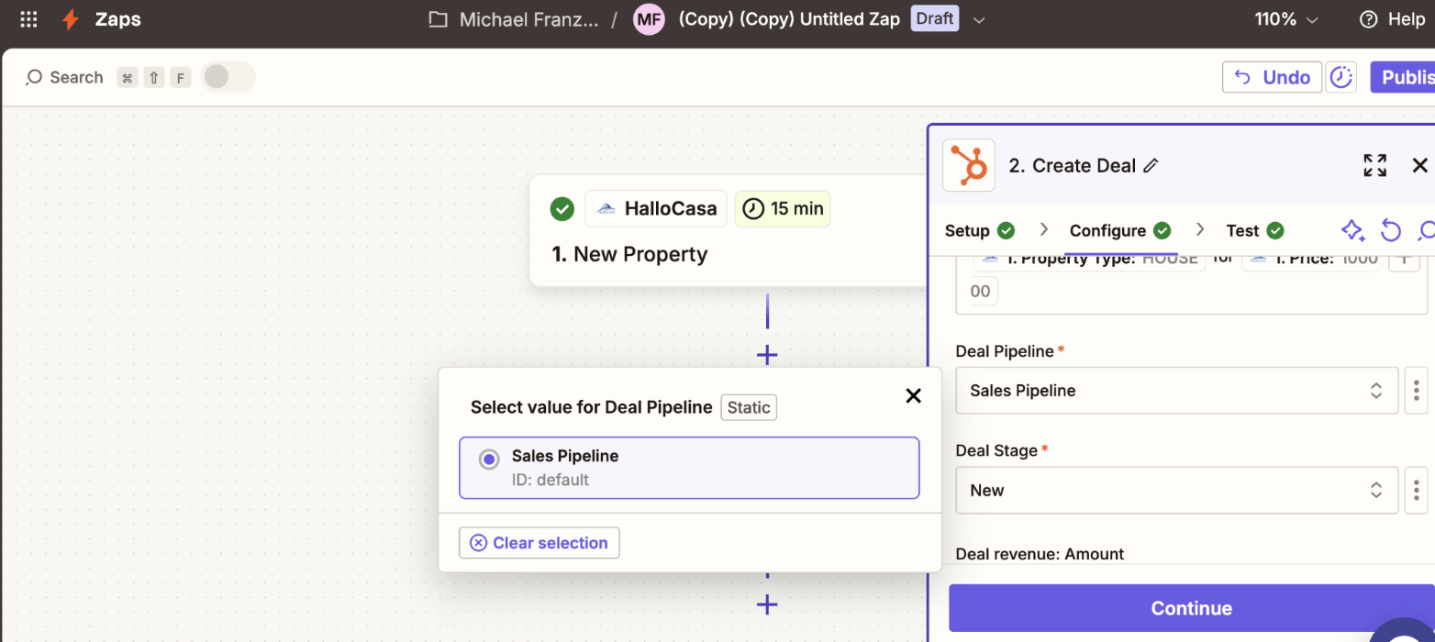Expand the chevron next to Draft badge

tap(979, 19)
